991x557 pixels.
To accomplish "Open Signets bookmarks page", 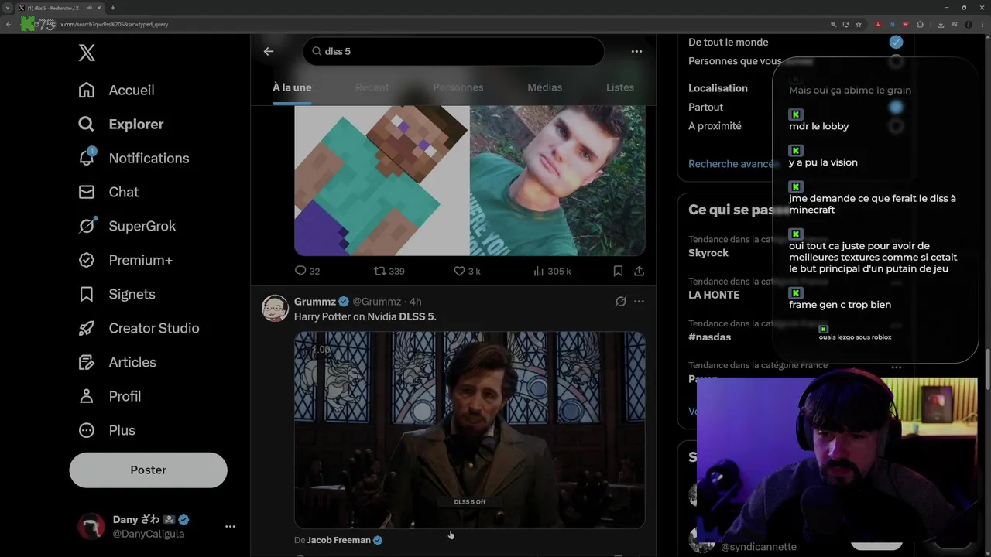I will pos(117,294).
